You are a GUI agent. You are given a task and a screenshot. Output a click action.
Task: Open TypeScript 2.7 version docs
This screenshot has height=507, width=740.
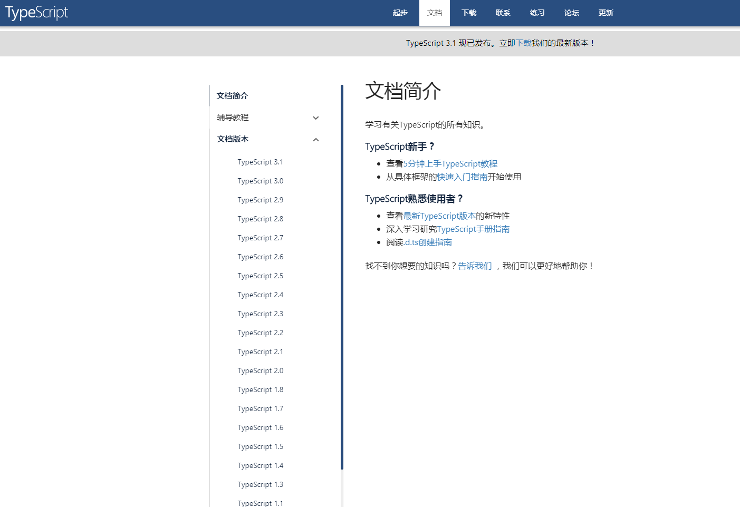pos(261,238)
